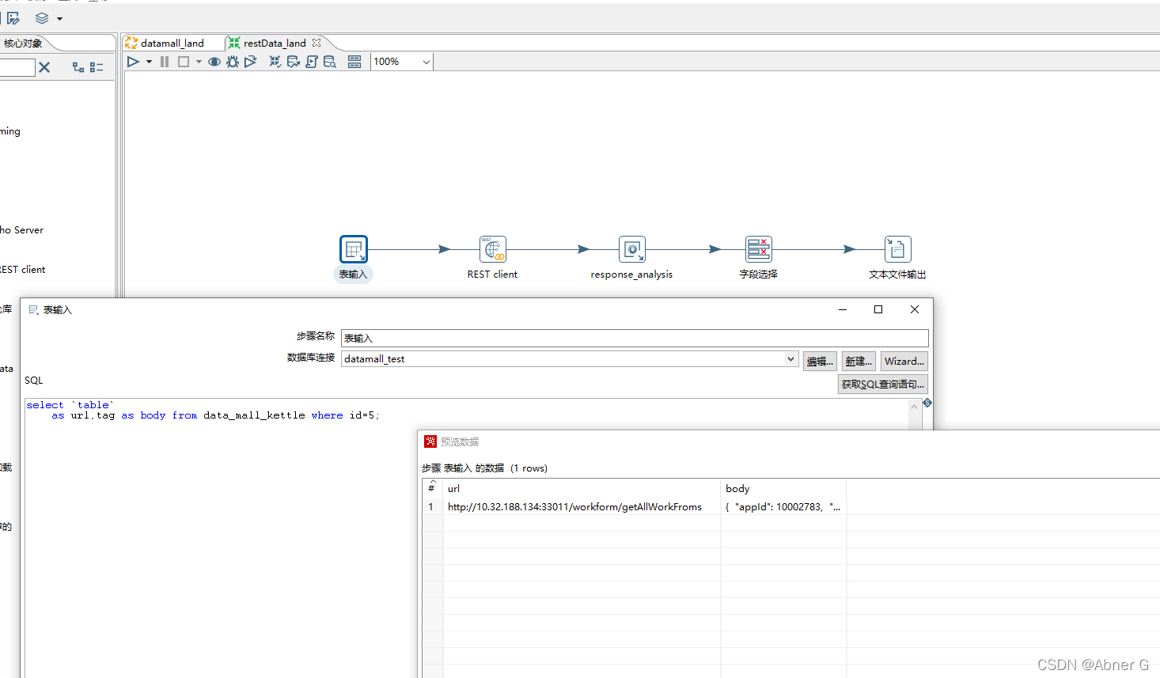Switch to the datamall_land tab
Screen dimensions: 1160x678
pyautogui.click(x=172, y=43)
